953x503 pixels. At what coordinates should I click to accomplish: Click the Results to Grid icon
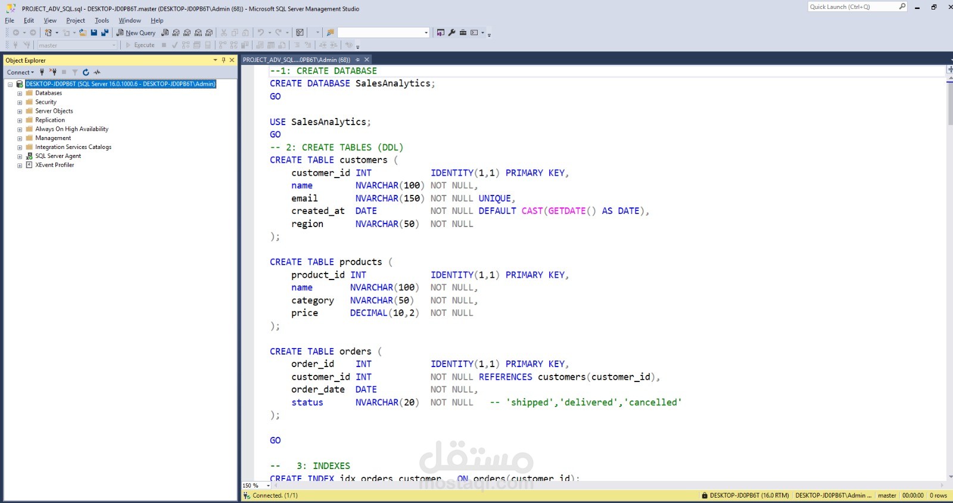pos(271,45)
